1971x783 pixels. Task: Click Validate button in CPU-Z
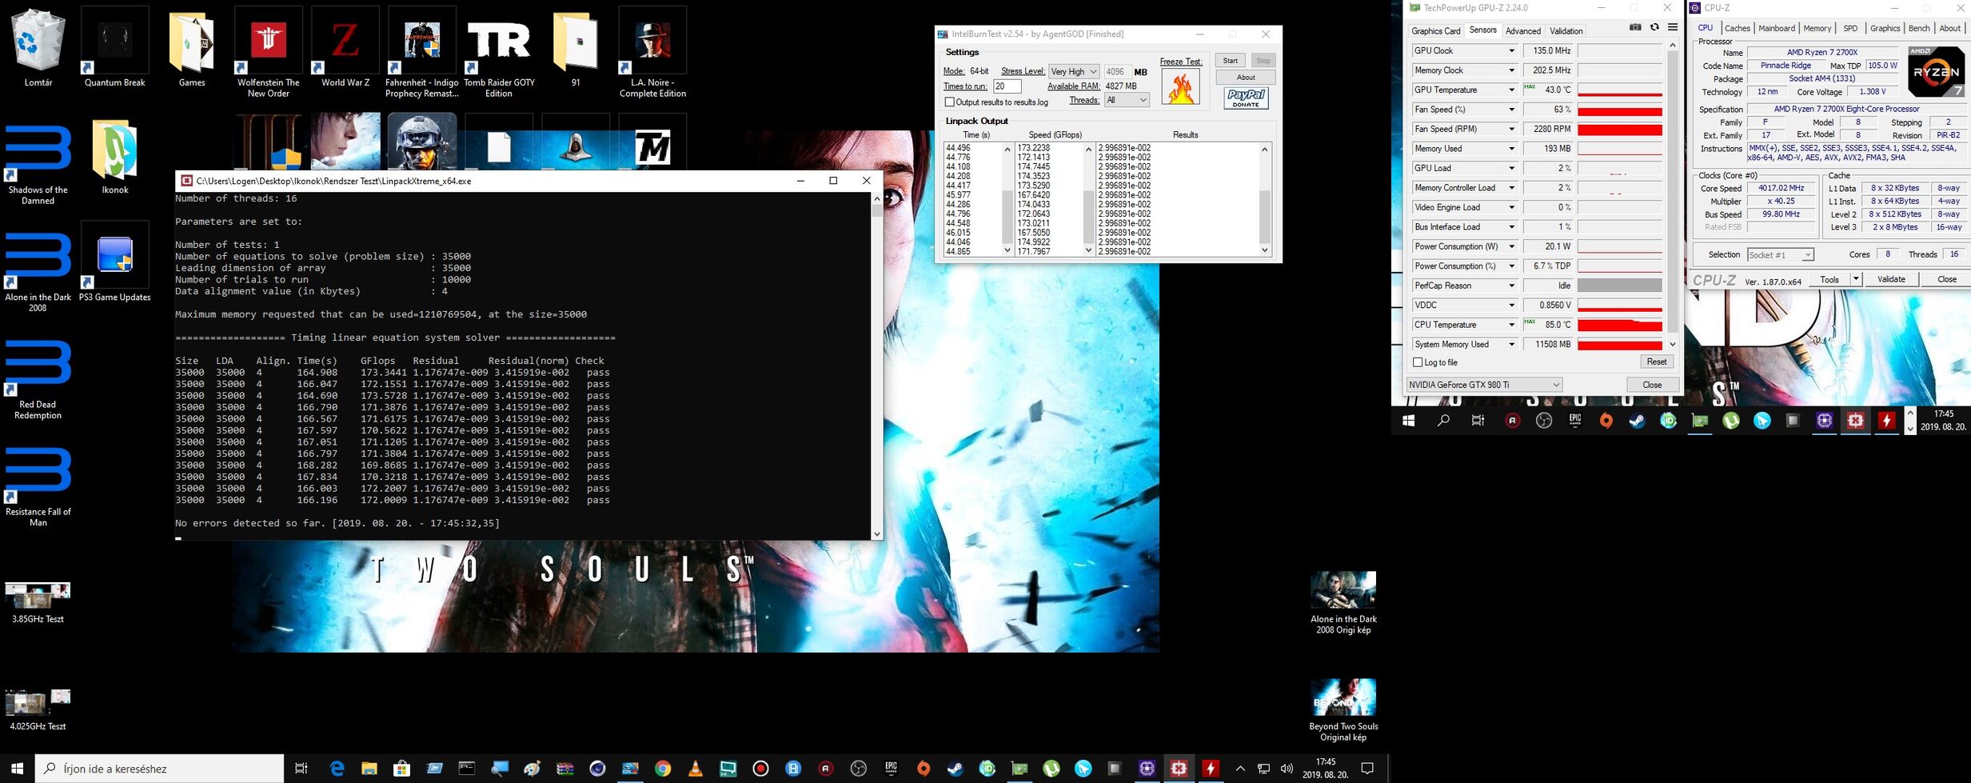click(1891, 279)
